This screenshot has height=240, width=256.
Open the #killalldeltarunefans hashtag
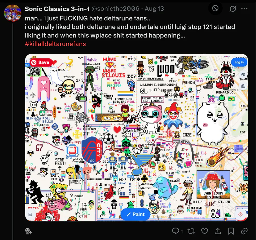[x=55, y=44]
